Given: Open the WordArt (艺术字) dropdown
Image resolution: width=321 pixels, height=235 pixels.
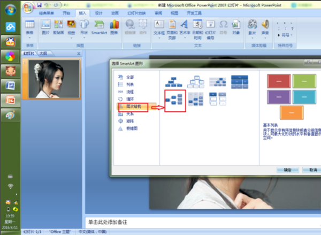Looking at the screenshot, I should (x=185, y=38).
